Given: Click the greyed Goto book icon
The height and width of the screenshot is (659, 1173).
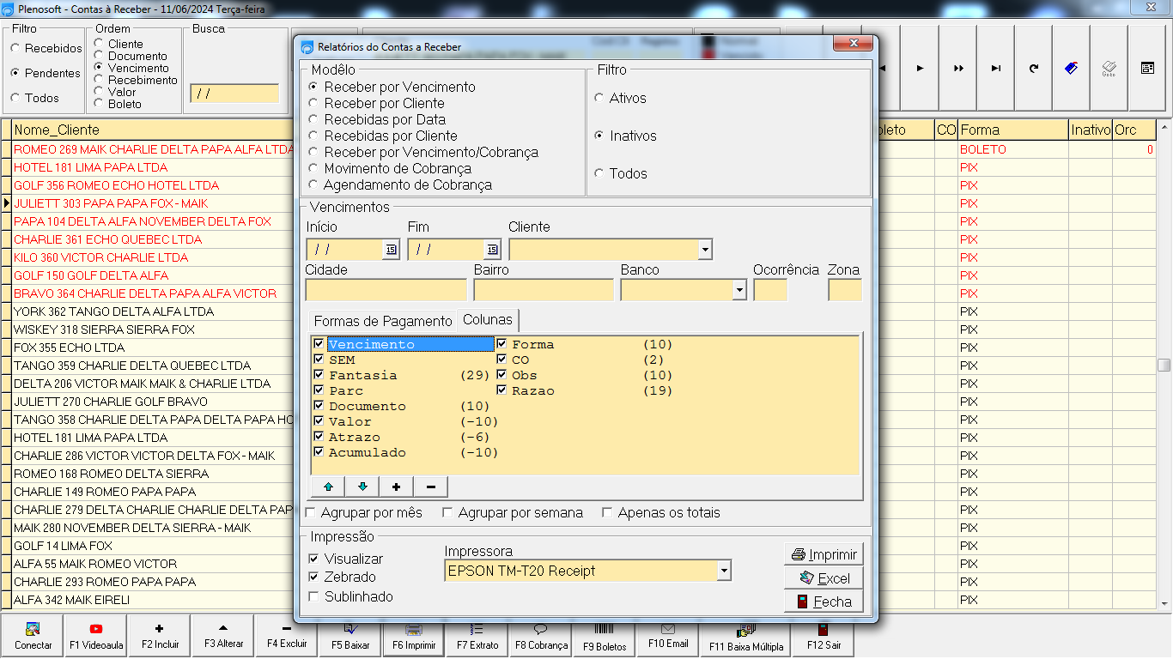Looking at the screenshot, I should click(1109, 69).
